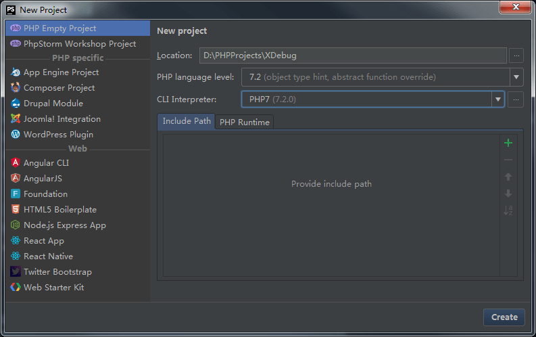Viewport: 536px width, 337px height.
Task: Sort include paths alphabetically
Action: pyautogui.click(x=508, y=210)
